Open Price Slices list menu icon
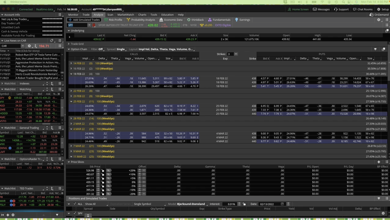This screenshot has height=220, width=390. point(387,162)
